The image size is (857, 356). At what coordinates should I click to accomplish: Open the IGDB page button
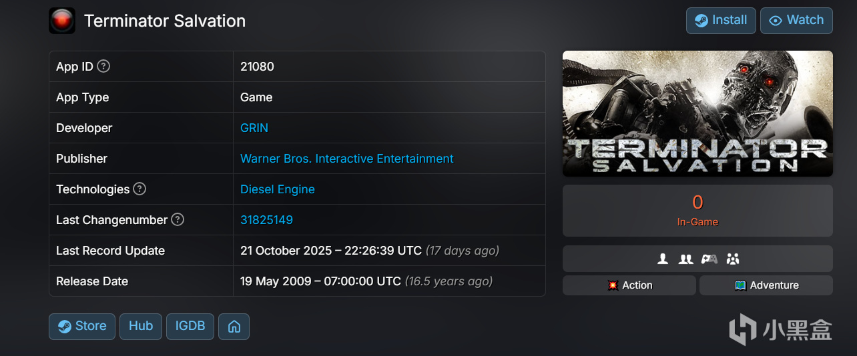[x=190, y=327]
